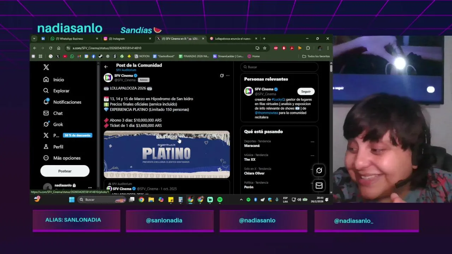Open browser extensions puzzle icon
452x254 pixels.
point(308,48)
